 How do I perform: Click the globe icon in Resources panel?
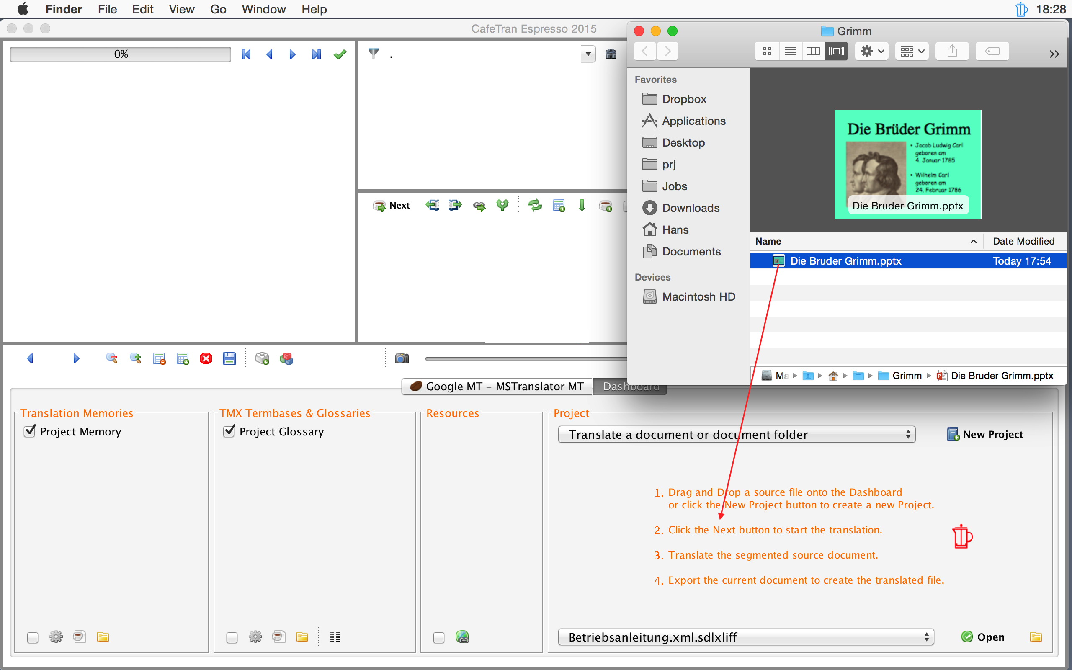462,637
